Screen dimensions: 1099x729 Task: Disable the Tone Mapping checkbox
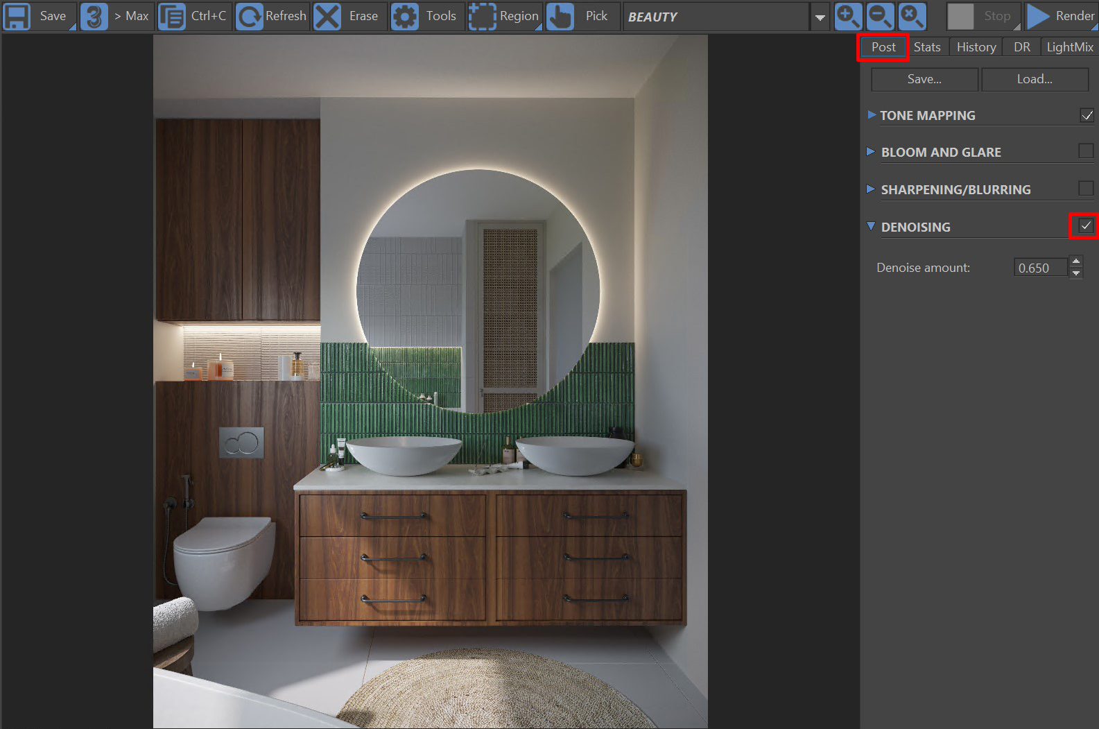tap(1087, 116)
